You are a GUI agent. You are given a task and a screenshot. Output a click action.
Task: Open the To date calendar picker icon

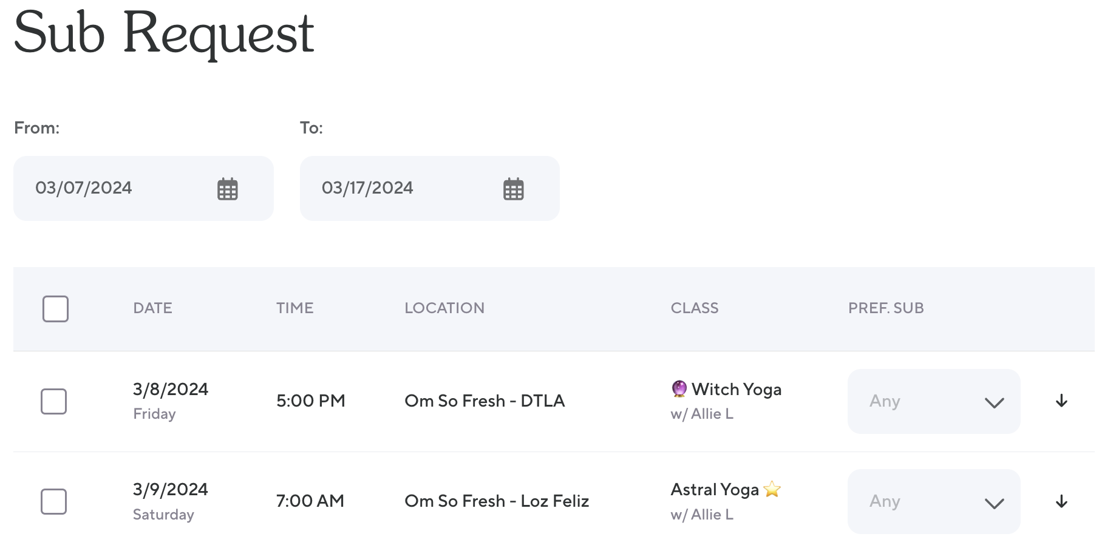[514, 189]
